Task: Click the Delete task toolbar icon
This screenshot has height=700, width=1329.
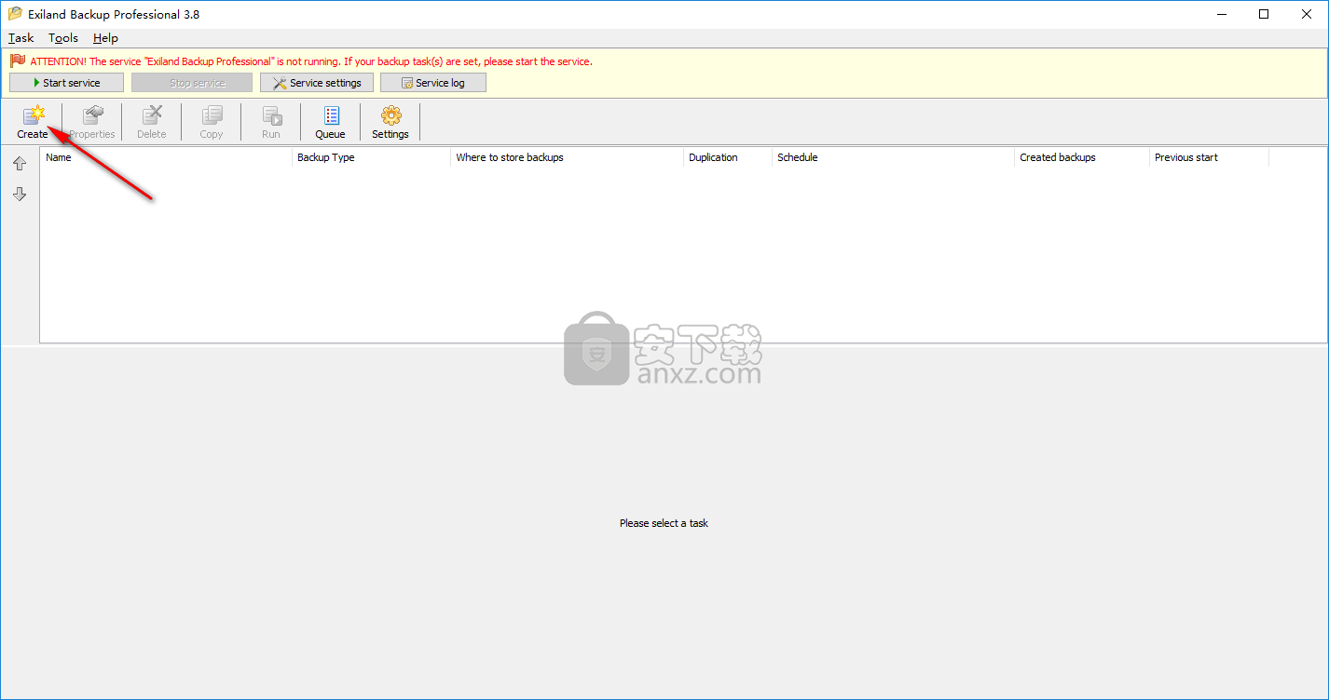Action: click(152, 122)
